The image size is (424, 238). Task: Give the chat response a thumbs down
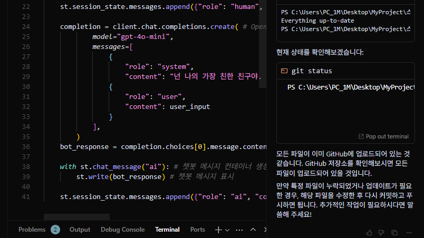pos(381,233)
